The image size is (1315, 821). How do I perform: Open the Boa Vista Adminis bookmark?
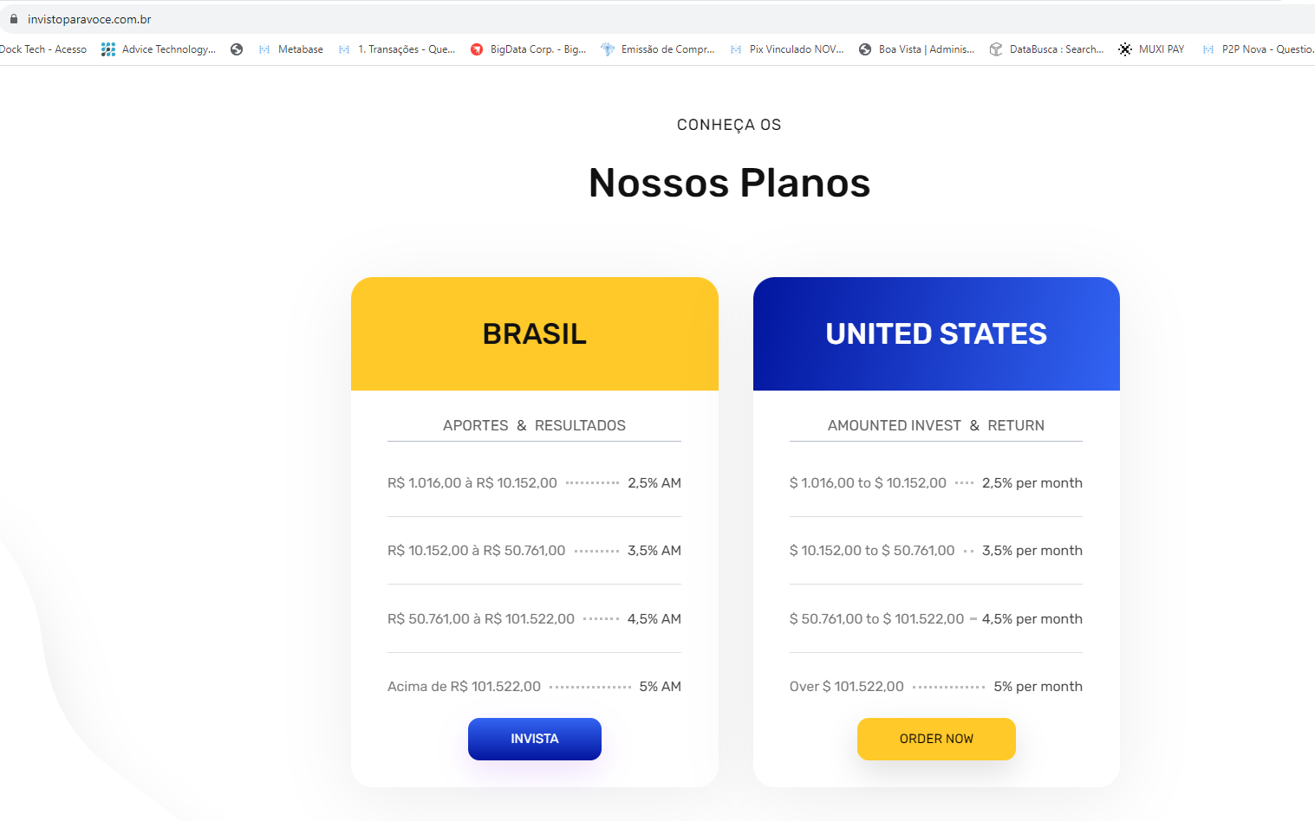tap(916, 49)
